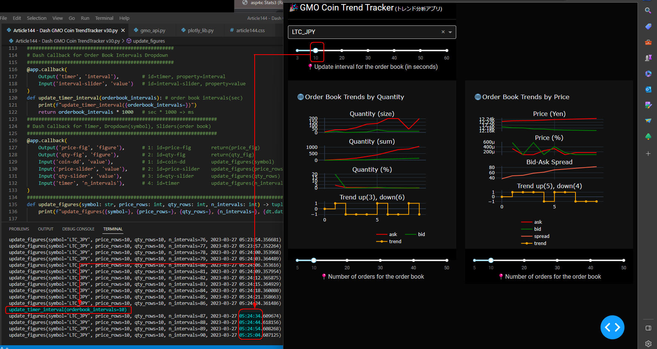The height and width of the screenshot is (349, 657).
Task: Set update interval slider to 50
Action: tap(420, 50)
